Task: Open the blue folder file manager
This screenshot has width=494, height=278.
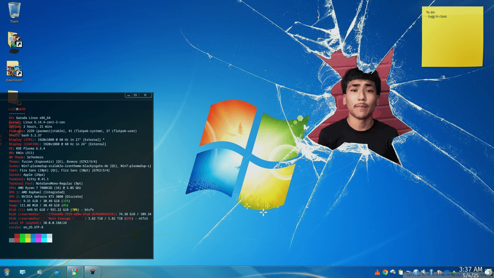Action: pyautogui.click(x=57, y=272)
